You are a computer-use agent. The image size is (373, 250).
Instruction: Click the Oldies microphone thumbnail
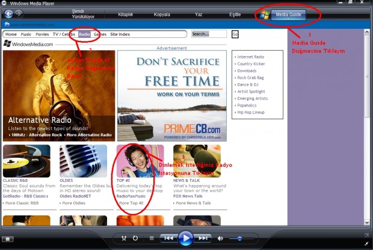click(83, 161)
